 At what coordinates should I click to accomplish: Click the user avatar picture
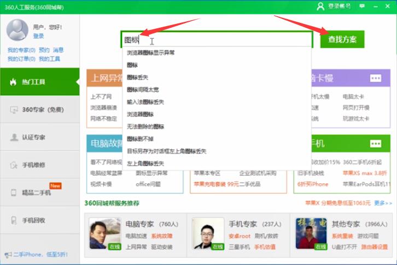17,30
